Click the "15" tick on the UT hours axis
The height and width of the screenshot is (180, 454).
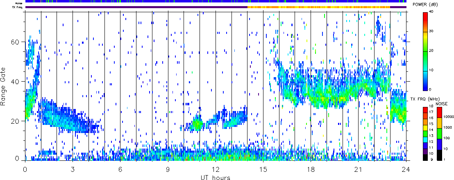[x=263, y=169]
